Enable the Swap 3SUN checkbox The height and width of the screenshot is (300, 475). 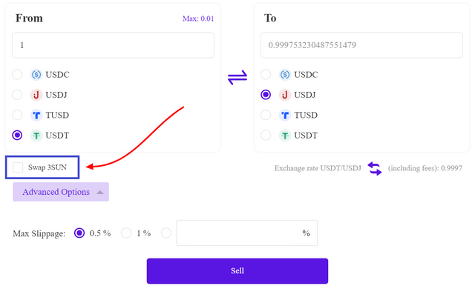[x=18, y=167]
